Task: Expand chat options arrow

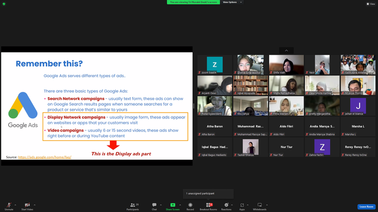Action: point(161,205)
